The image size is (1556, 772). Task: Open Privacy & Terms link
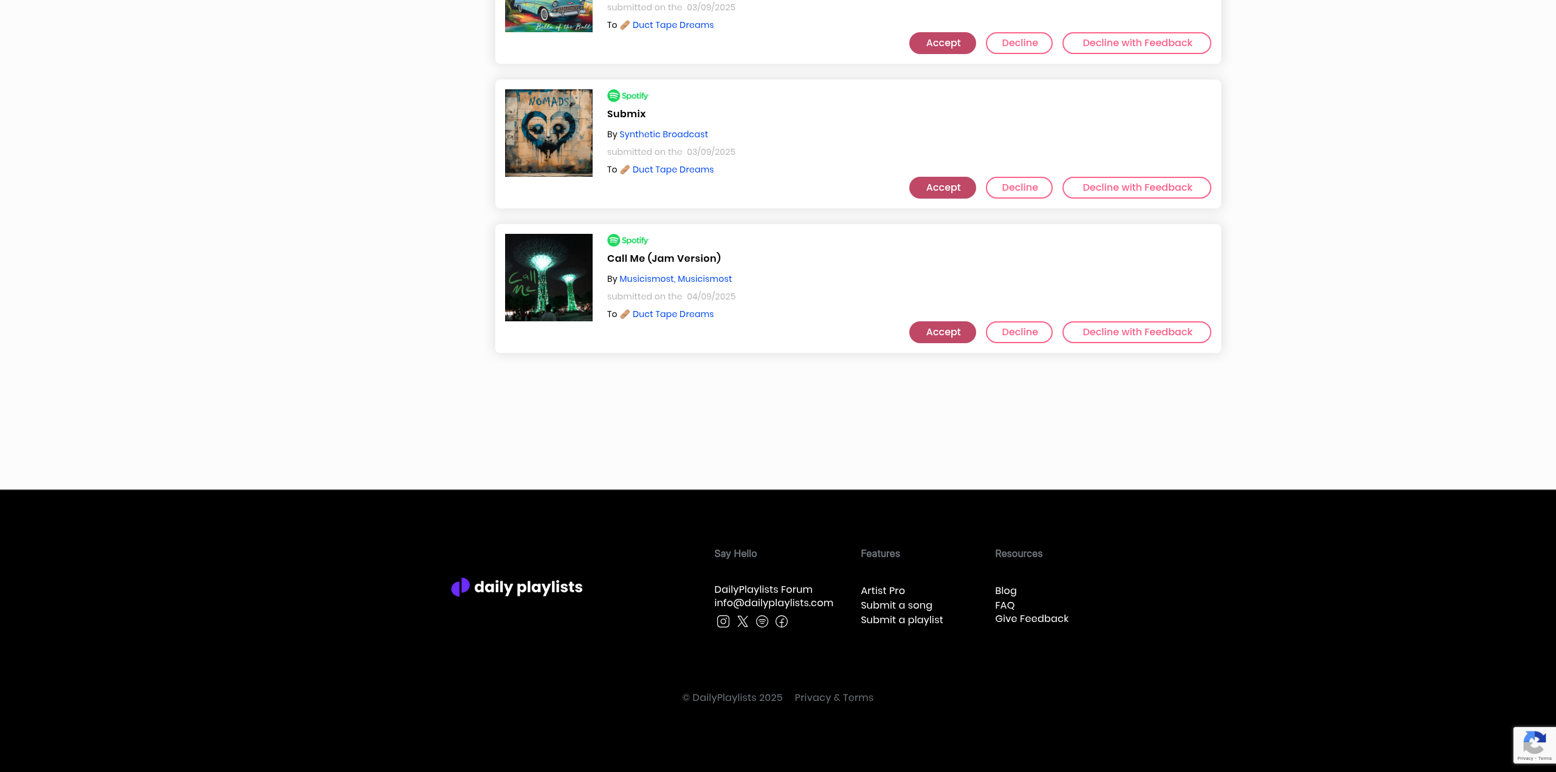[834, 697]
